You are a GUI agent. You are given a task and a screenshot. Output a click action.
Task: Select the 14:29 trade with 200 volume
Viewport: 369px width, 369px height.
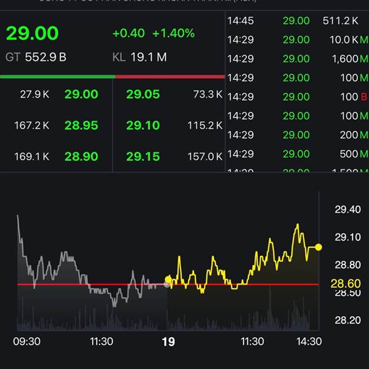[x=298, y=135]
